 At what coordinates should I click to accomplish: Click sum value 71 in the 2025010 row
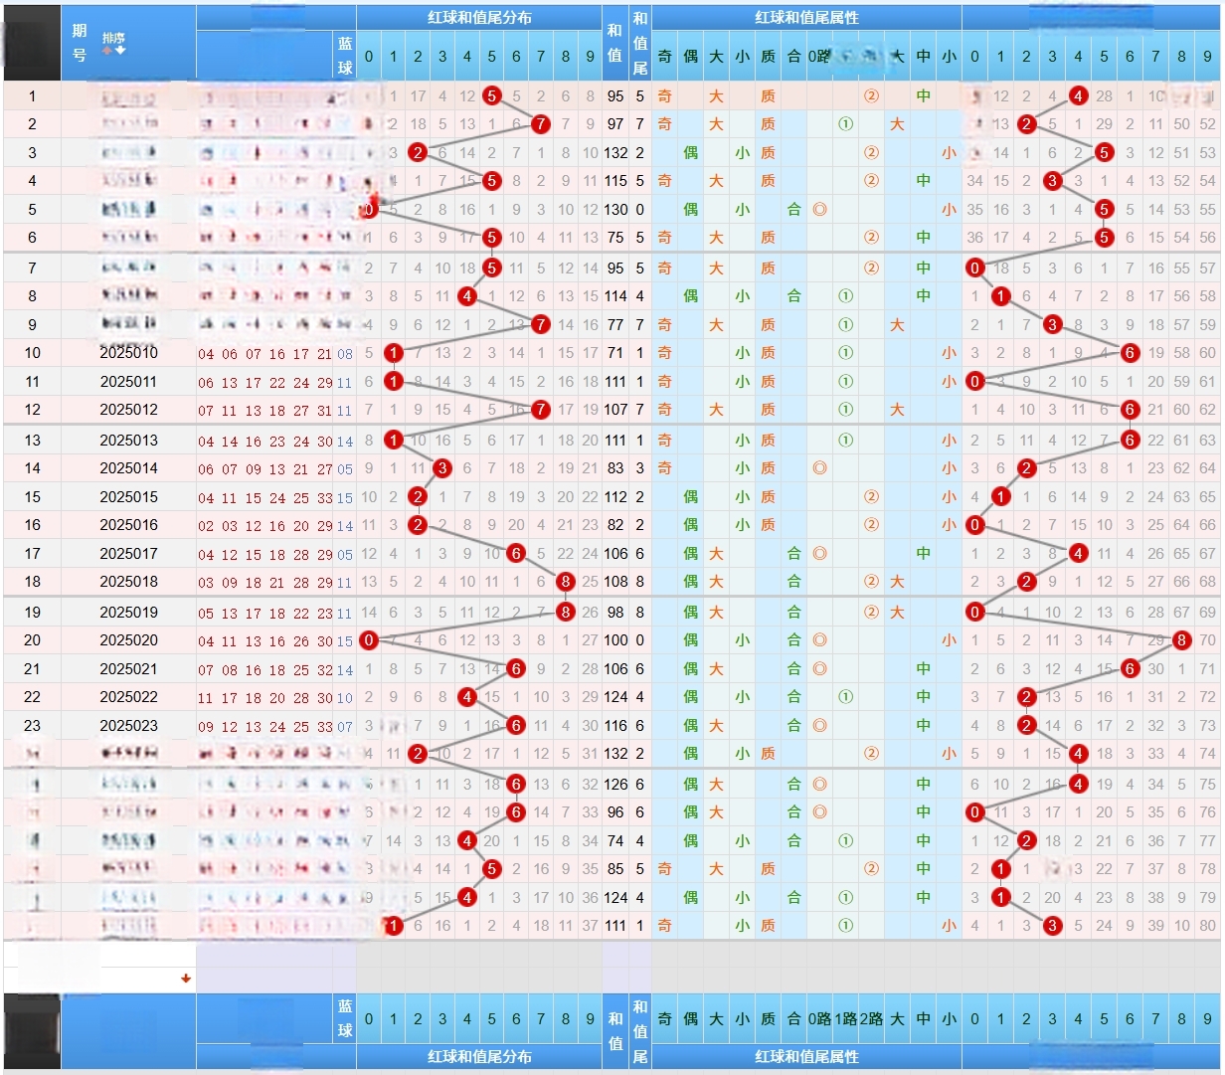tap(615, 353)
